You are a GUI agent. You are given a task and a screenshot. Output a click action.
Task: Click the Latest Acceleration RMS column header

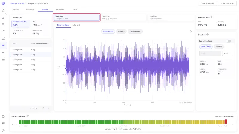coord(39,43)
